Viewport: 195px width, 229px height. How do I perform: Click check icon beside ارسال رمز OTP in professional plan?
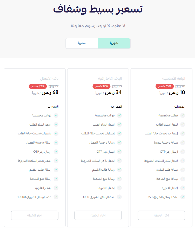pos(119,152)
